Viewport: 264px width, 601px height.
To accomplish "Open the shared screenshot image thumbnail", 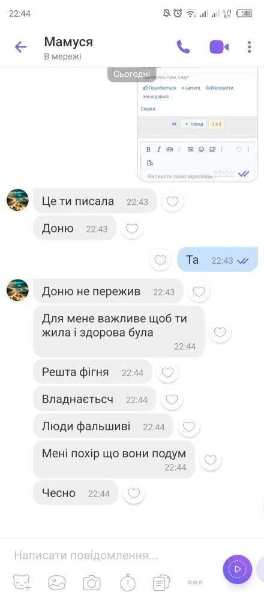I will [x=197, y=124].
